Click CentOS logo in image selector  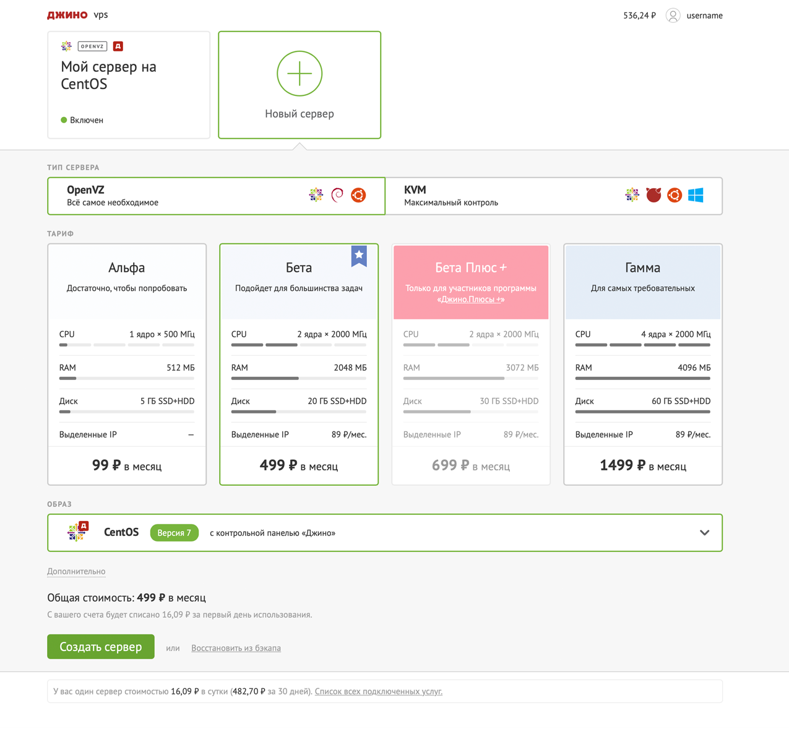click(x=78, y=532)
